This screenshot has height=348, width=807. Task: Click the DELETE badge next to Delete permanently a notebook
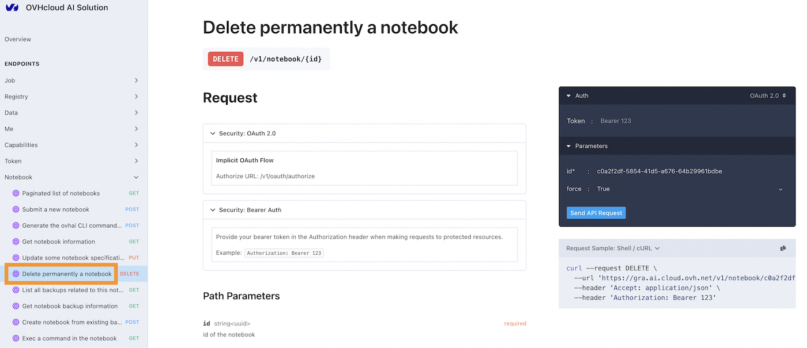(x=130, y=273)
